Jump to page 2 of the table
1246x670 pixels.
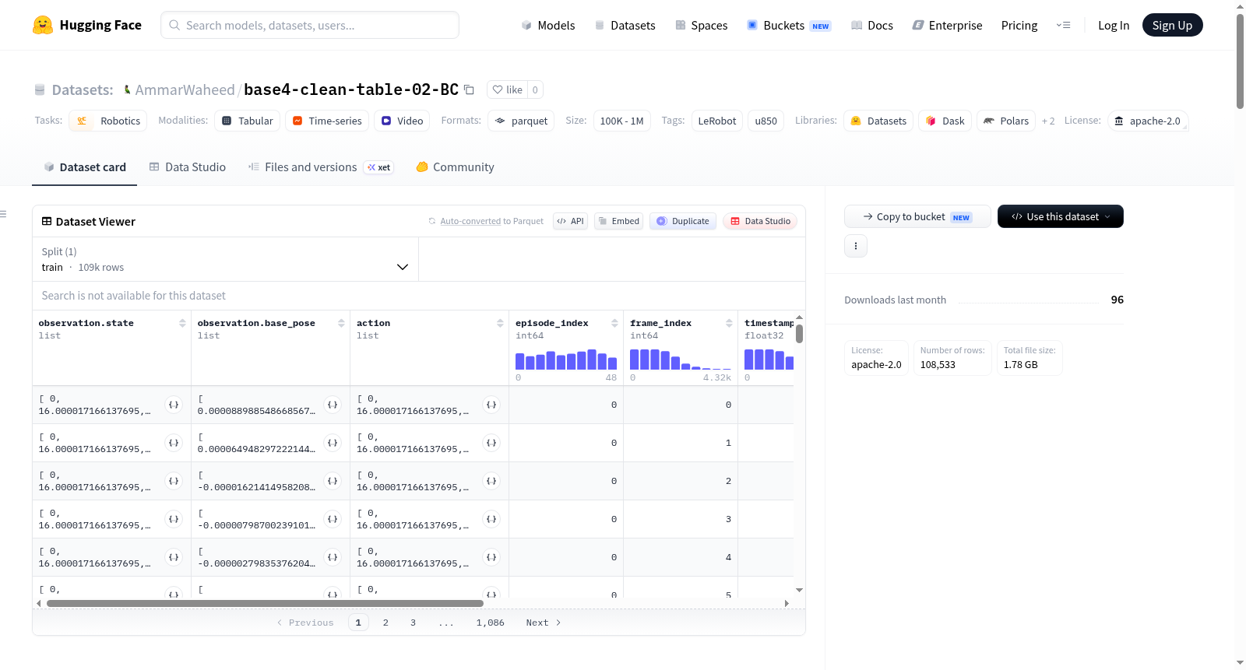pos(385,623)
